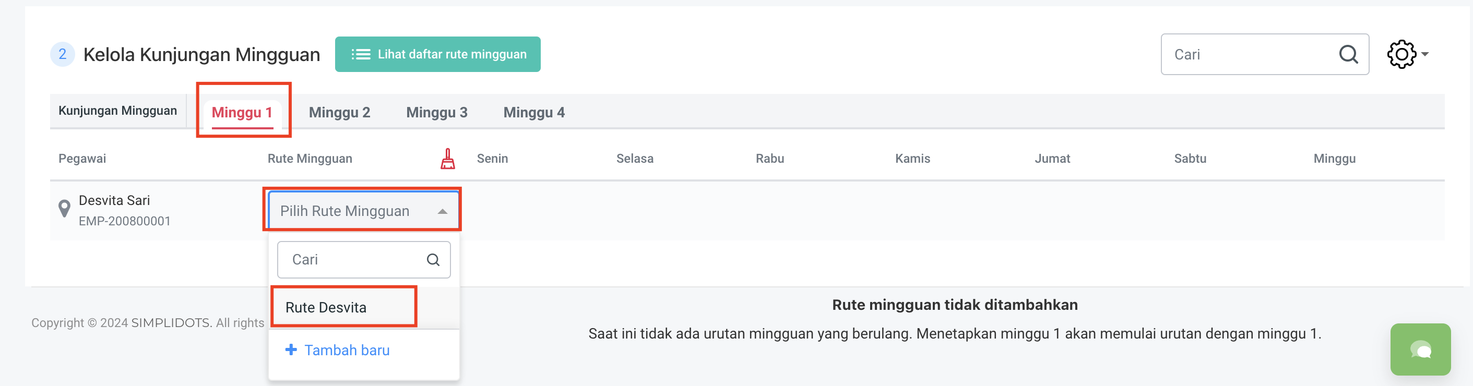Click the magnifier icon in top search
This screenshot has width=1473, height=386.
1348,54
